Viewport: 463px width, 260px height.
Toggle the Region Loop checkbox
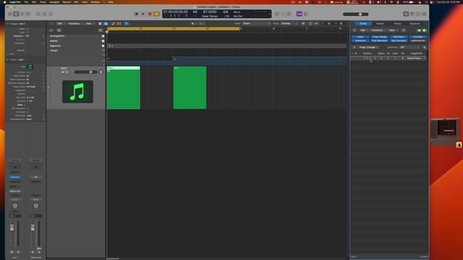point(27,32)
